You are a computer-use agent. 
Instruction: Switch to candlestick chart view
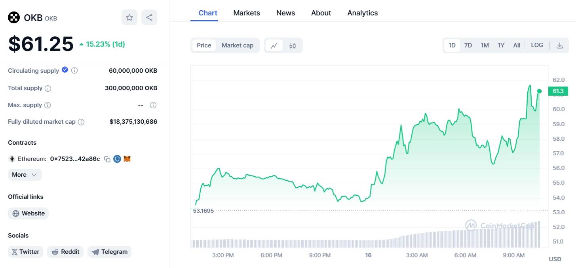[x=293, y=45]
